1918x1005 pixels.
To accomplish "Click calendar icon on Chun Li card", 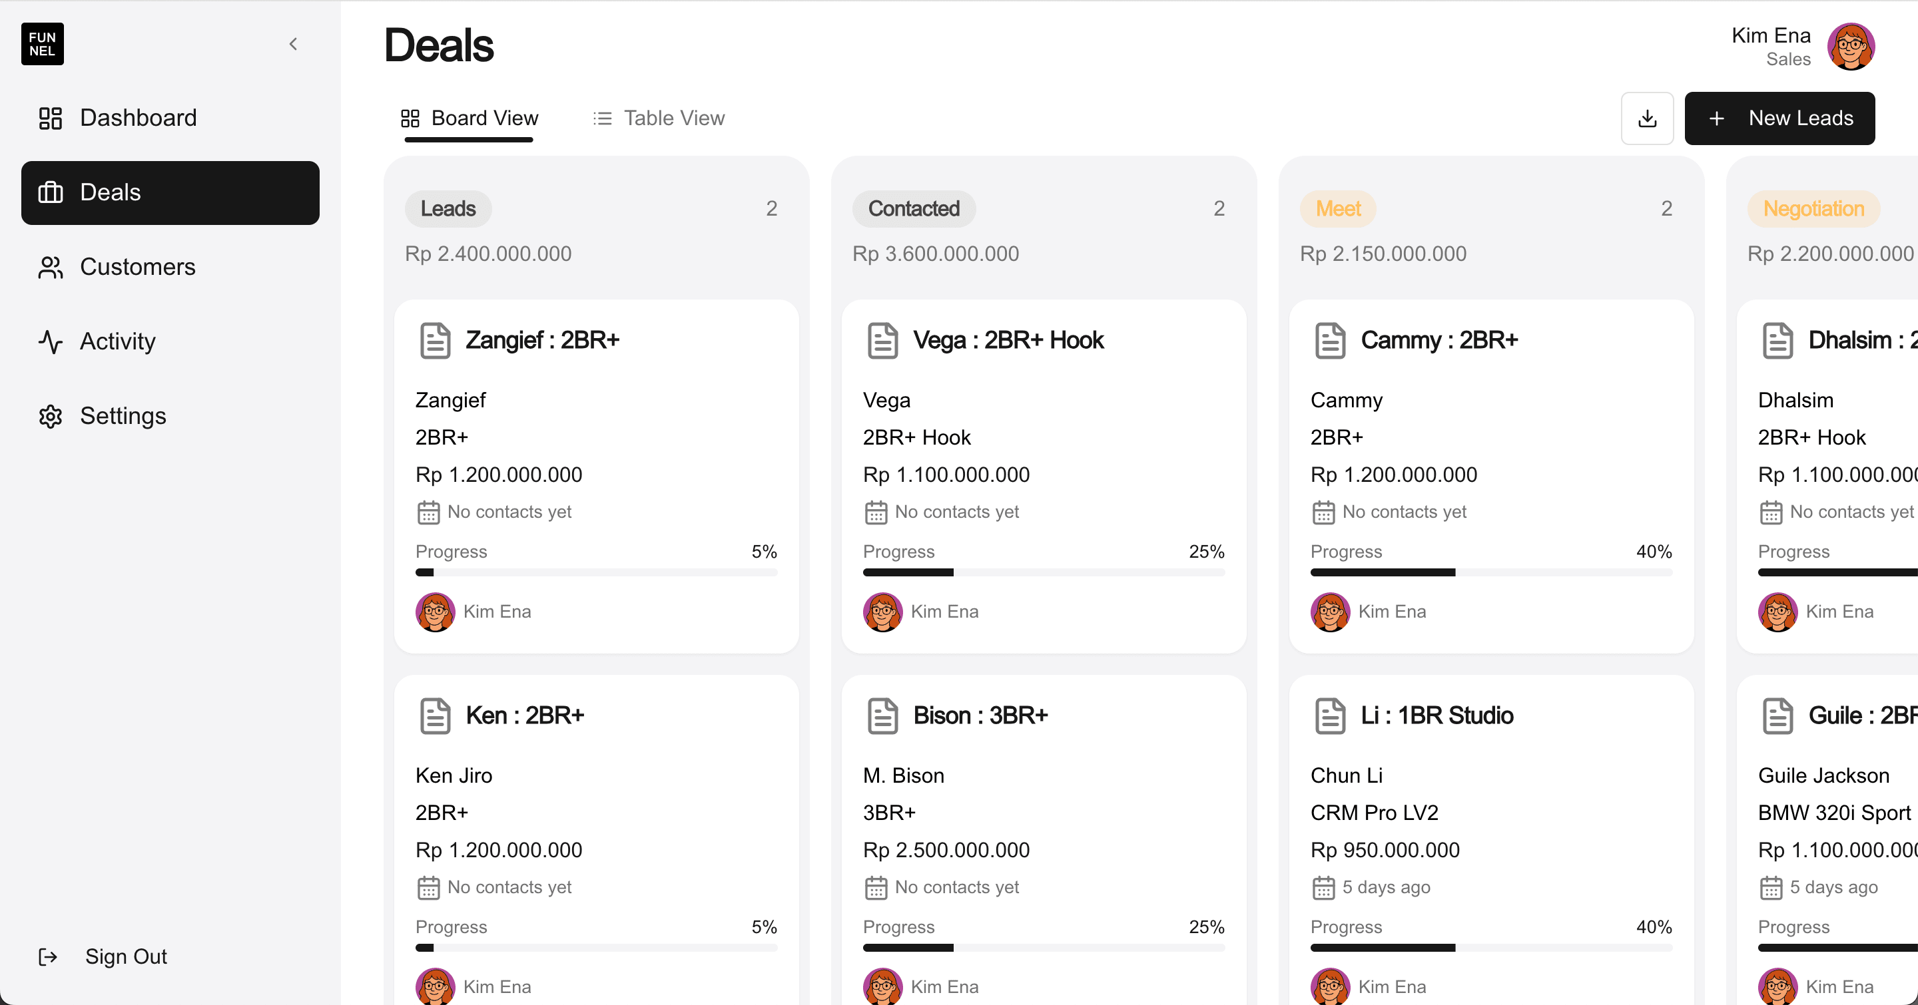I will (x=1323, y=887).
